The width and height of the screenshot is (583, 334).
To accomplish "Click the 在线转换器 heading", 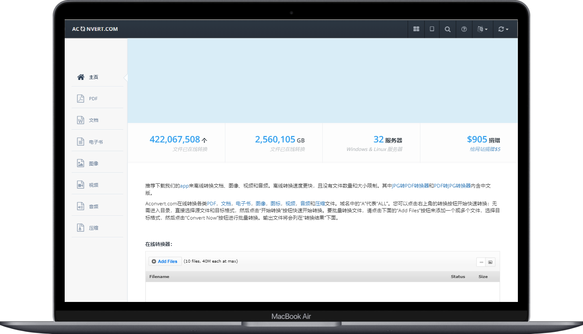I will [159, 244].
